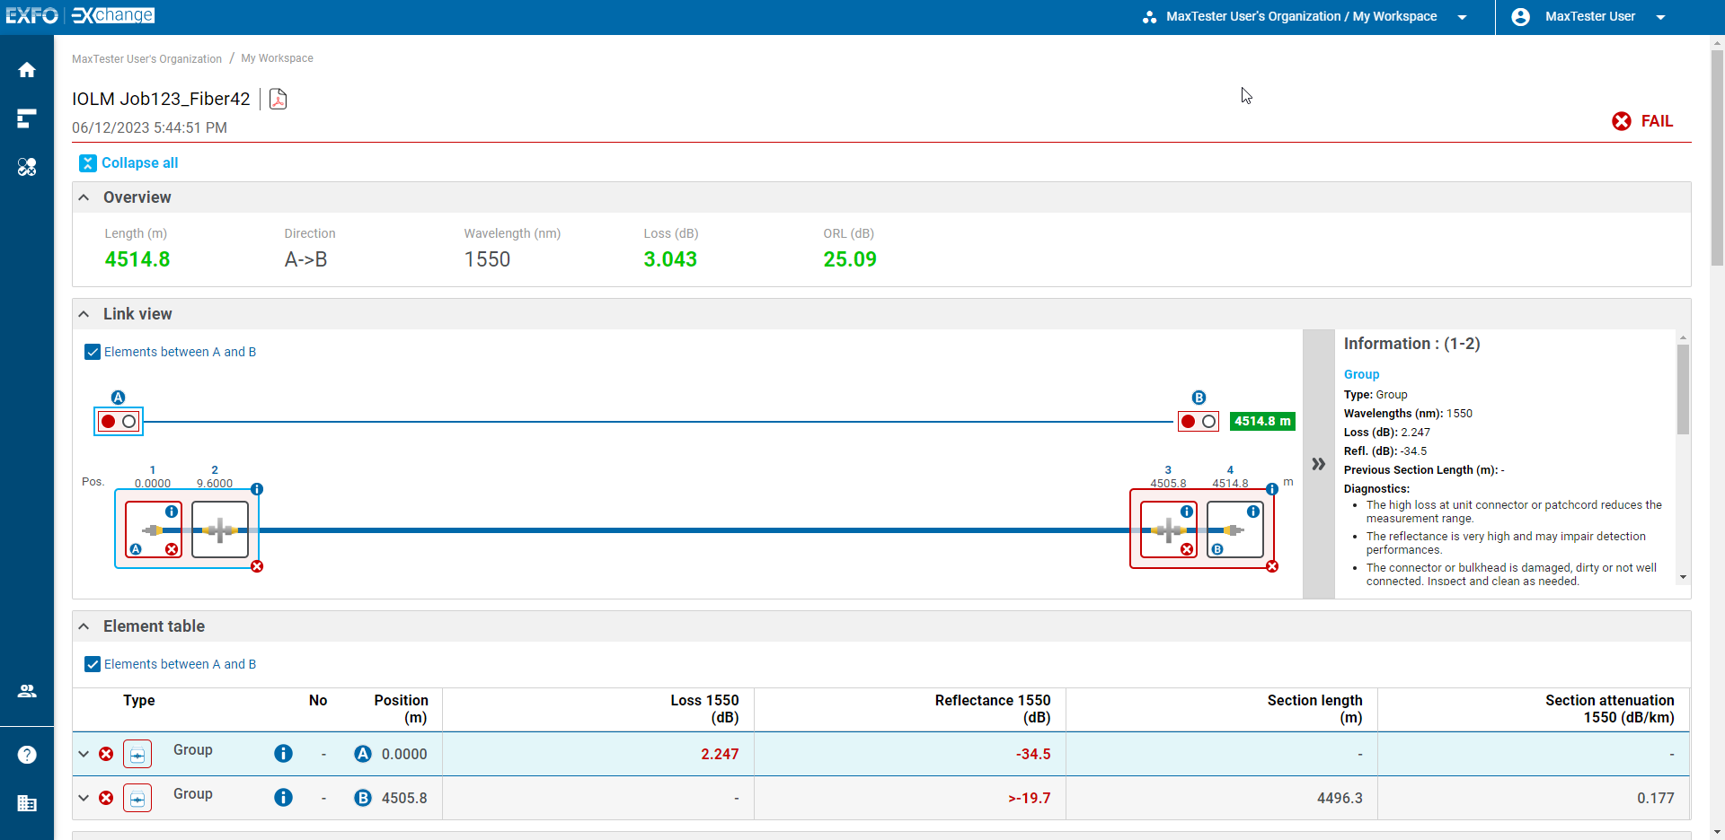Screen dimensions: 1725x840
Task: Open the results list icon in the sidebar
Action: pyautogui.click(x=27, y=118)
